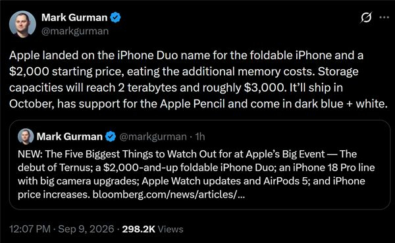
Task: Click the Grok slashed-circle icon
Action: 366,17
